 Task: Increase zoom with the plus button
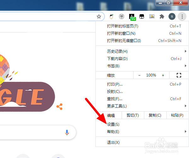tap(163, 75)
